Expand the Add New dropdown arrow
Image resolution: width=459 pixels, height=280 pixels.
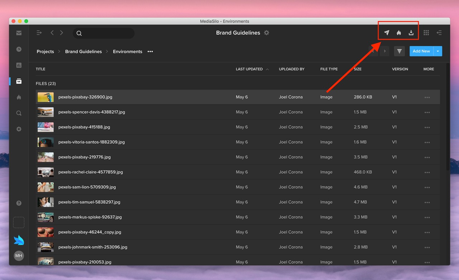[x=438, y=51]
